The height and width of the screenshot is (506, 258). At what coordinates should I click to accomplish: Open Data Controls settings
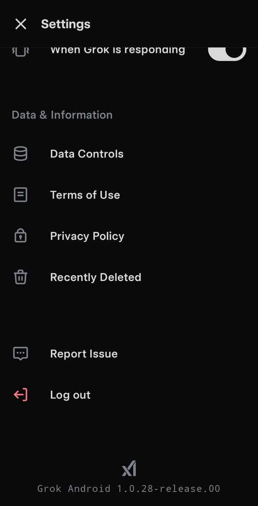point(87,154)
